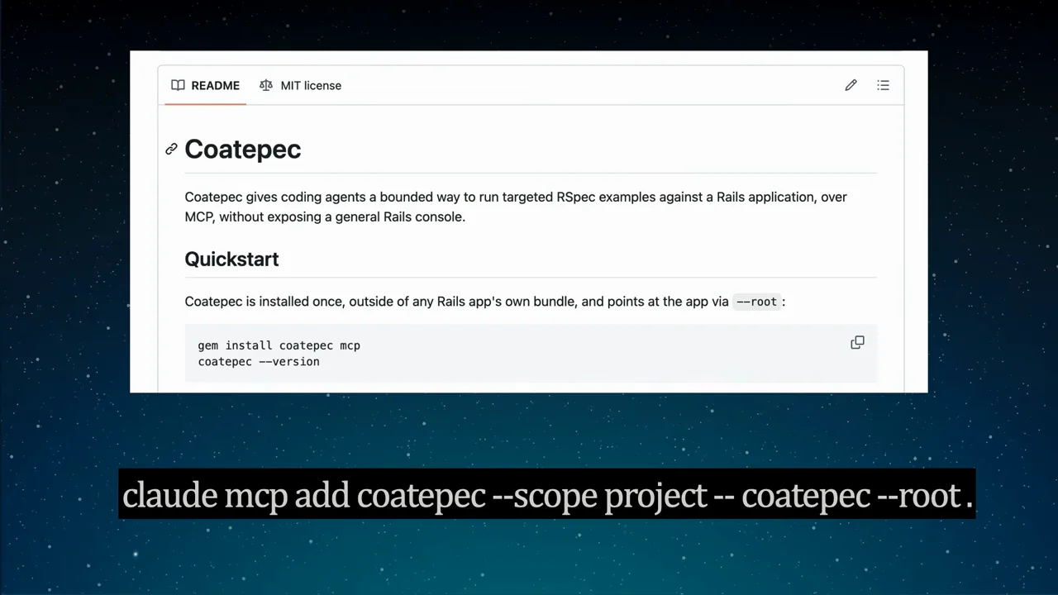This screenshot has height=595, width=1058.
Task: Click the paragraph starting 'Coatepec gives coding agents'
Action: click(x=516, y=207)
